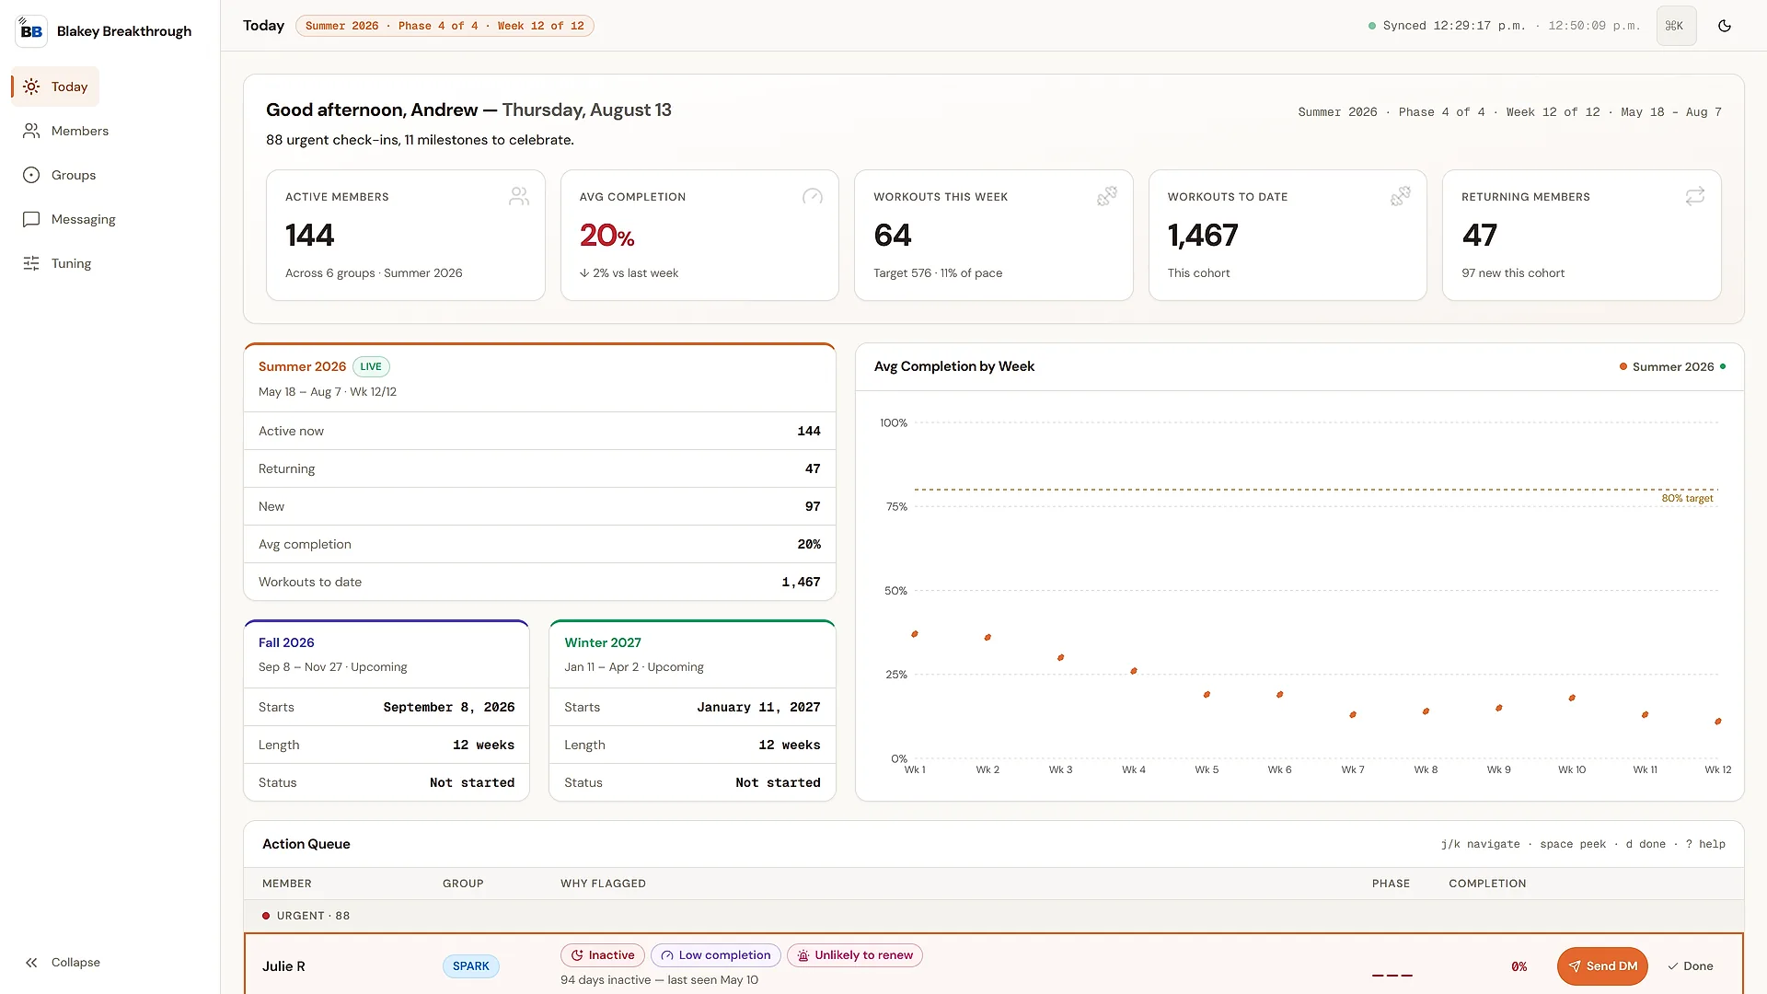Click the ? help shortcut hint

1705,844
